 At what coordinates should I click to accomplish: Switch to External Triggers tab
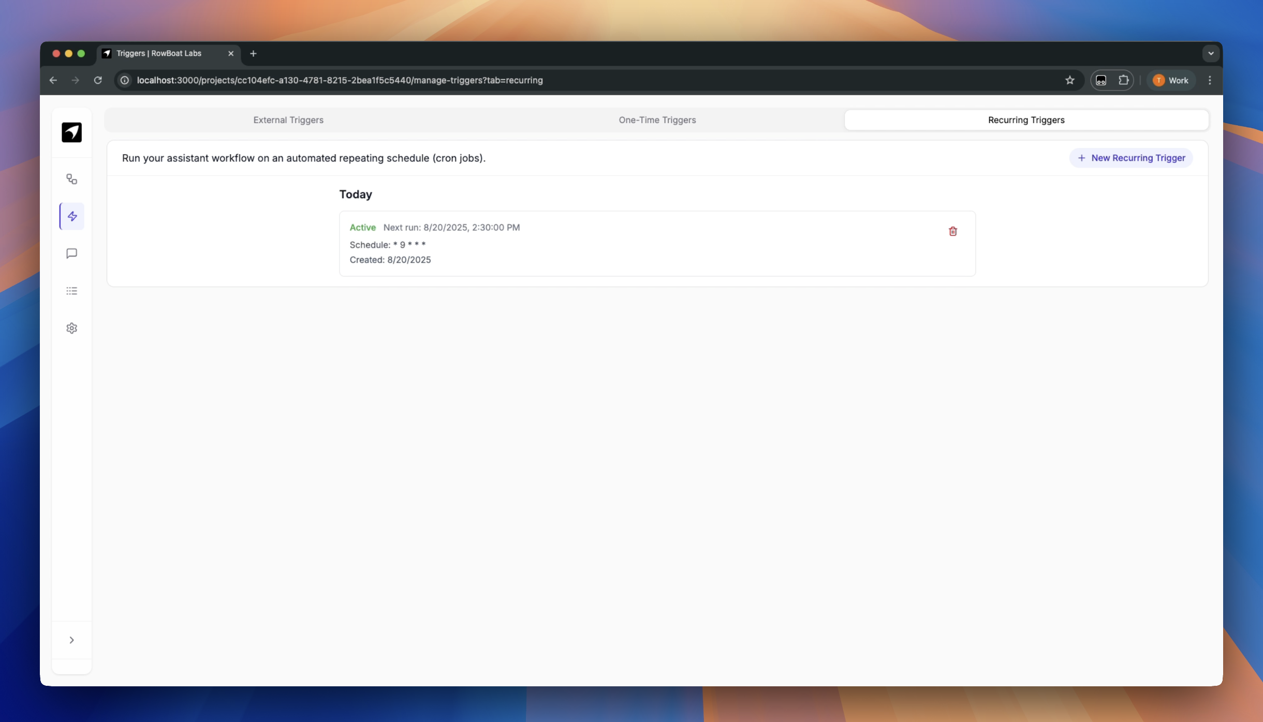coord(288,120)
